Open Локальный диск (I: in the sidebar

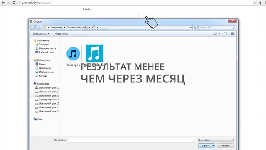(x=49, y=112)
